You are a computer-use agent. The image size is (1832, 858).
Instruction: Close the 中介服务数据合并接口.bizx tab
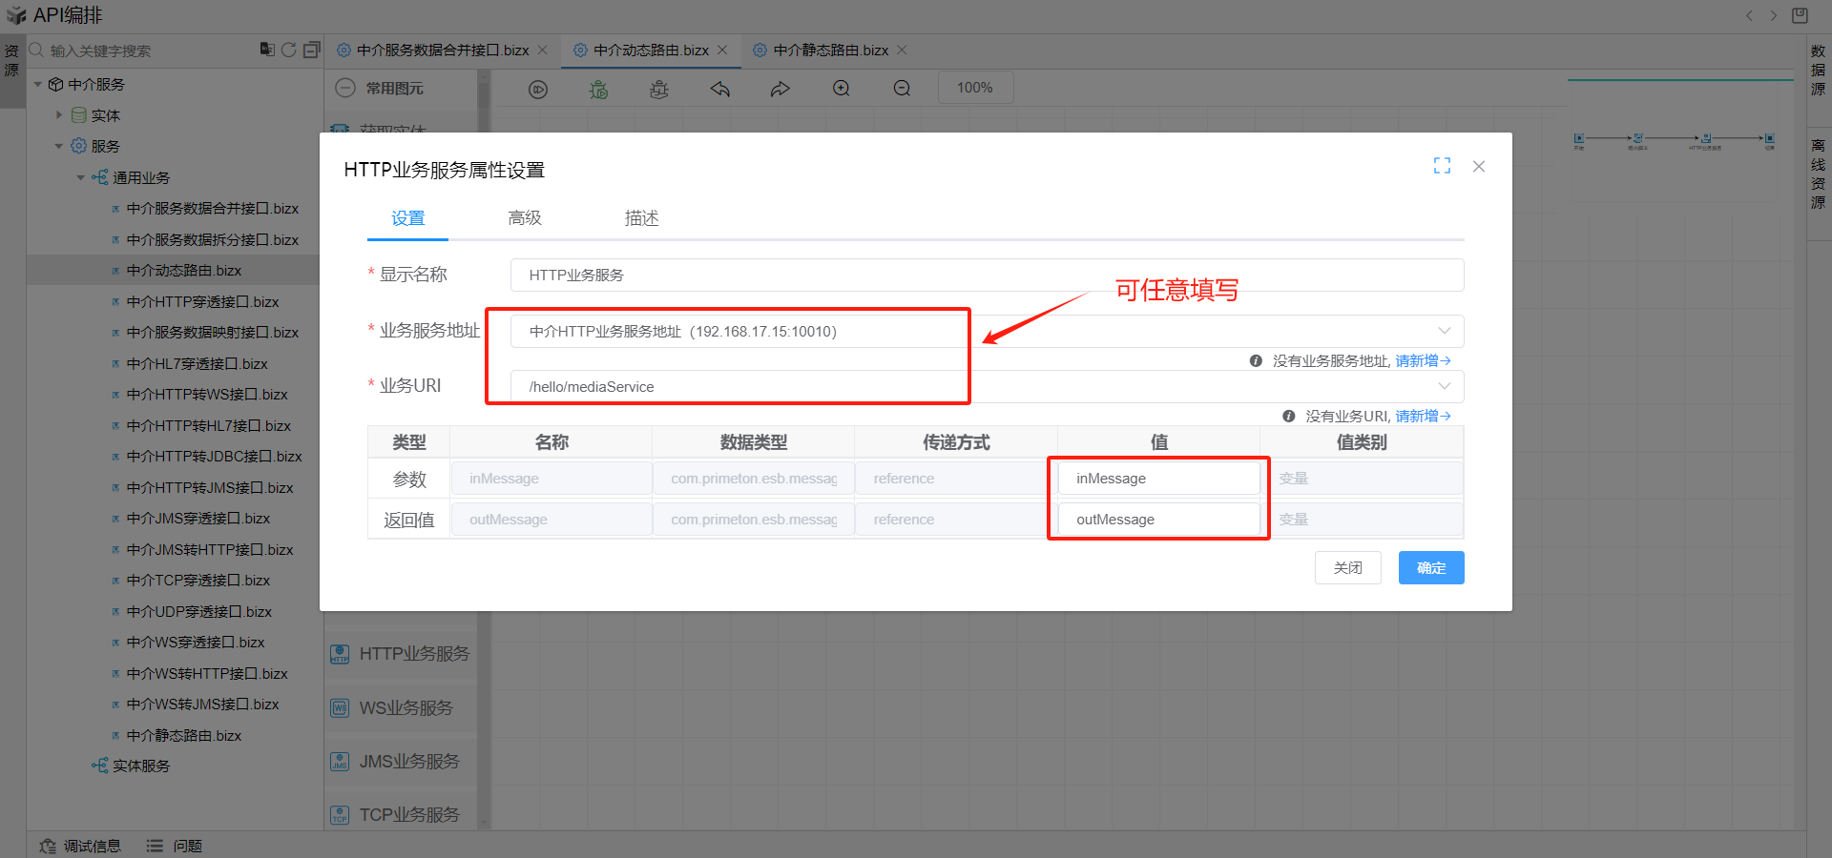pyautogui.click(x=543, y=51)
